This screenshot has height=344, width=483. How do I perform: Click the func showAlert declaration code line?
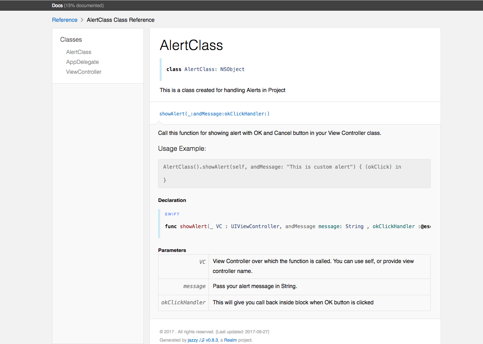(297, 227)
